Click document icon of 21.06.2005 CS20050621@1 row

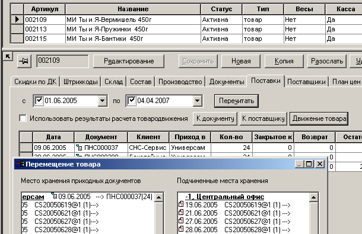point(181,213)
